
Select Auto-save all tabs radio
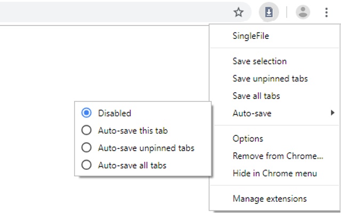point(86,165)
